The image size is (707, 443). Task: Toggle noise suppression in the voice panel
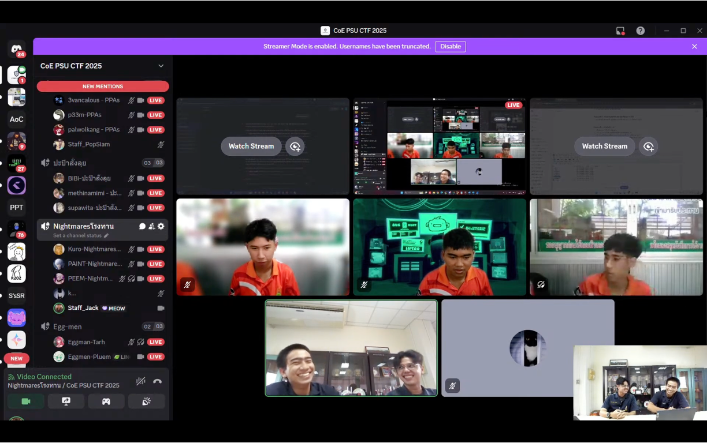pyautogui.click(x=140, y=381)
